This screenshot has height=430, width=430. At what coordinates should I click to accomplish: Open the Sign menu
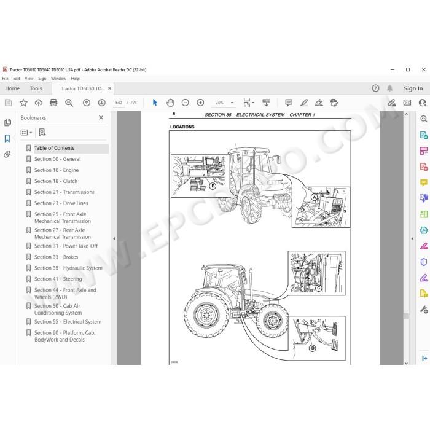coord(42,79)
